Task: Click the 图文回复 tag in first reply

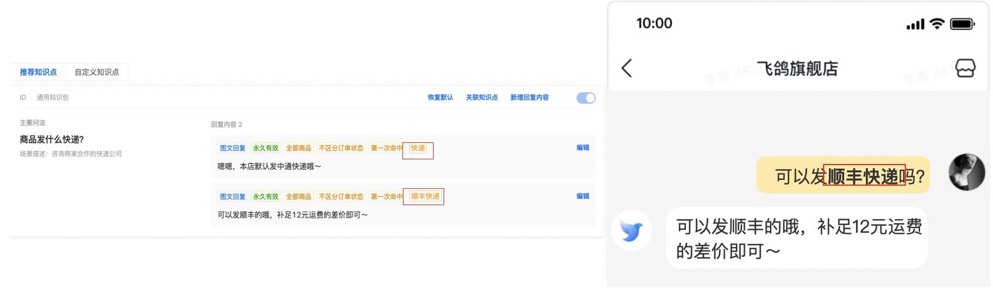Action: pos(232,148)
